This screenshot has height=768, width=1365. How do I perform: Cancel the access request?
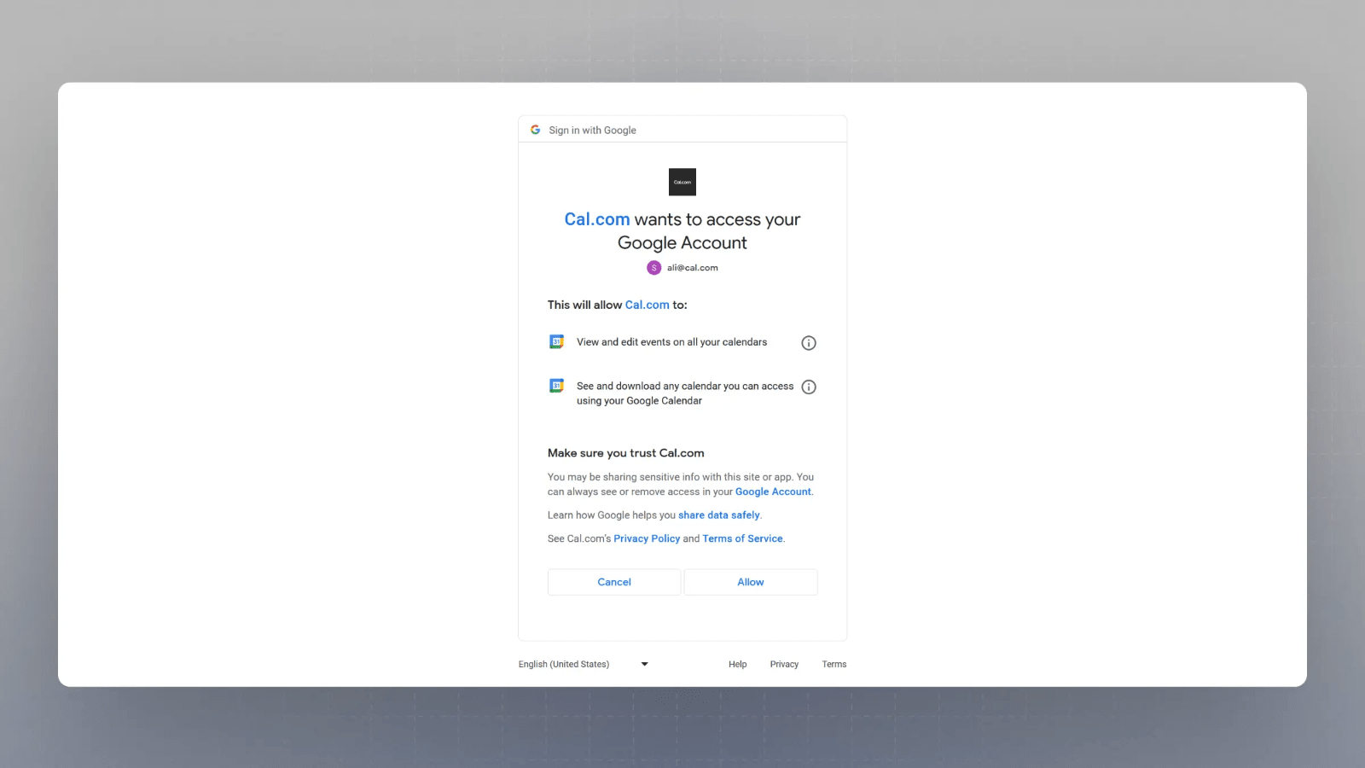(x=614, y=582)
